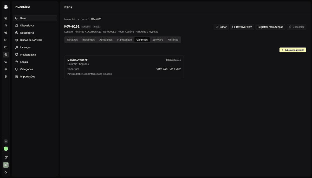Viewport: 312px width, 178px height.
Task: Click the settings gear in left rail
Action: [x=6, y=77]
